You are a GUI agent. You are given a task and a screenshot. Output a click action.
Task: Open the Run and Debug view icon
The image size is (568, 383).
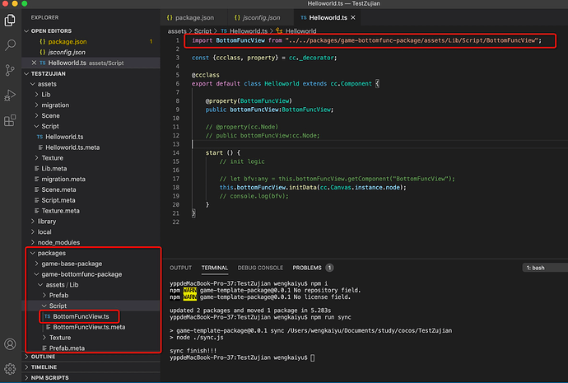pos(10,96)
